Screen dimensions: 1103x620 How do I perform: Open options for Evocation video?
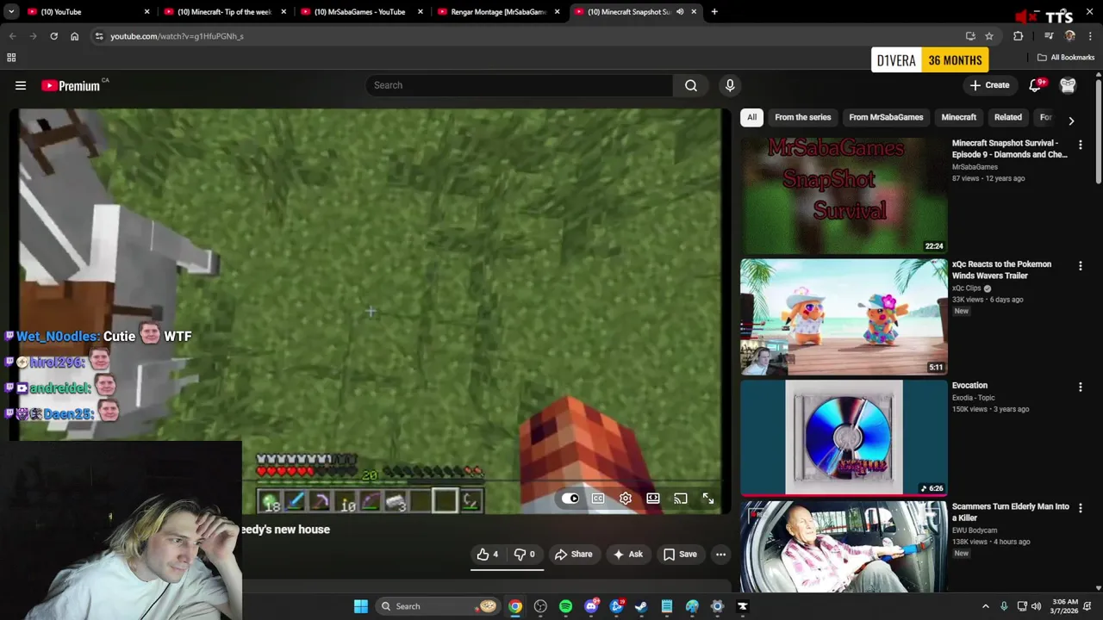(1080, 387)
